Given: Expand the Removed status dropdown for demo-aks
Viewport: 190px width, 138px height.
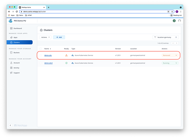Looking at the screenshot, I should point(176,55).
